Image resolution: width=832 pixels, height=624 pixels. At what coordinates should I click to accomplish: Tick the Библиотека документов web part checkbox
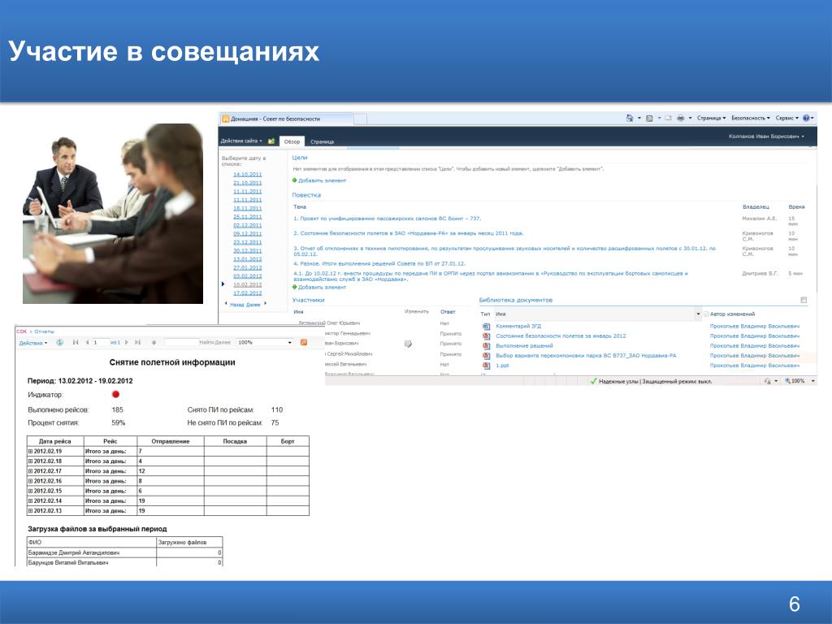coord(804,301)
